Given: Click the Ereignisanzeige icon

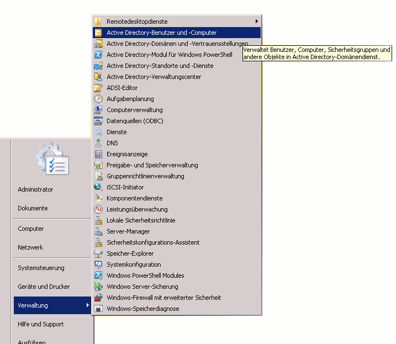Looking at the screenshot, I should [x=98, y=154].
